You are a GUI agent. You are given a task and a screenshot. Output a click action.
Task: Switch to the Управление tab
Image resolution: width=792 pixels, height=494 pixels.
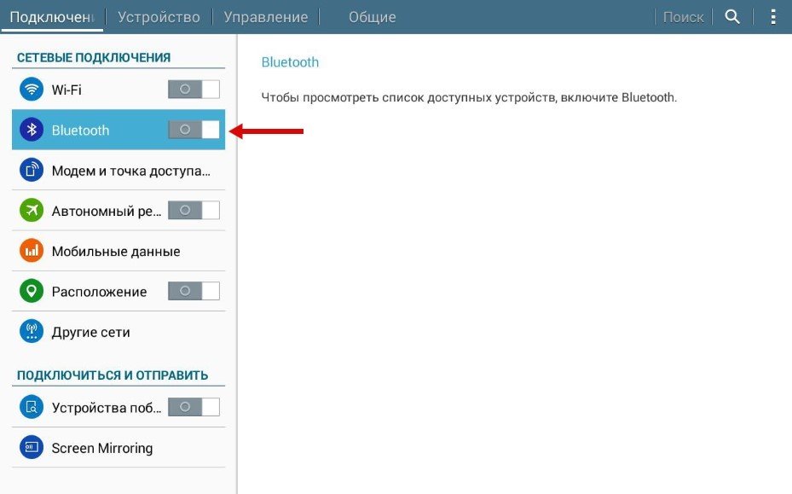point(266,17)
